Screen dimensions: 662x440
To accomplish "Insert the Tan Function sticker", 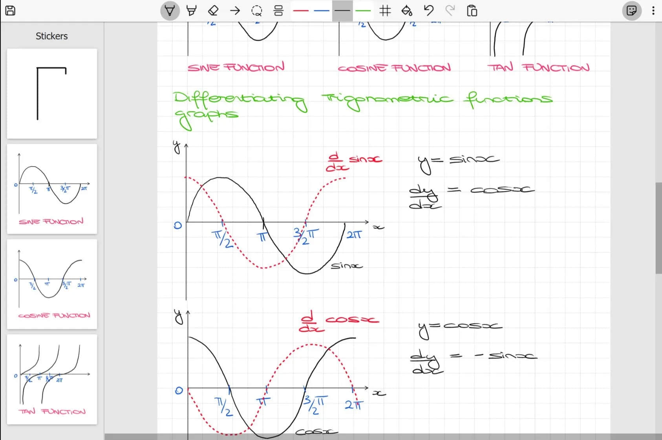I will coord(52,379).
